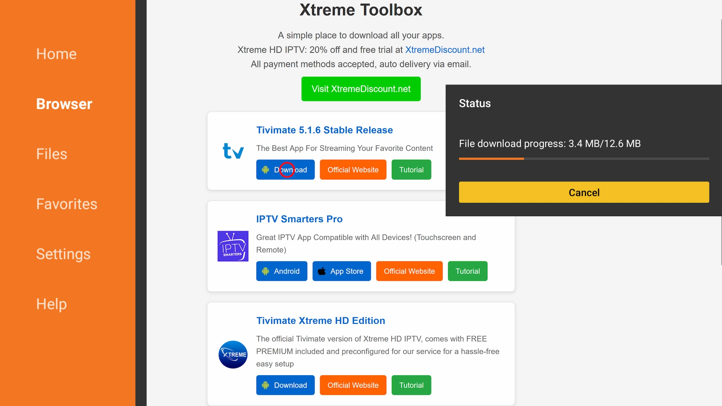722x406 pixels.
Task: Open the Files section
Action: pyautogui.click(x=52, y=154)
